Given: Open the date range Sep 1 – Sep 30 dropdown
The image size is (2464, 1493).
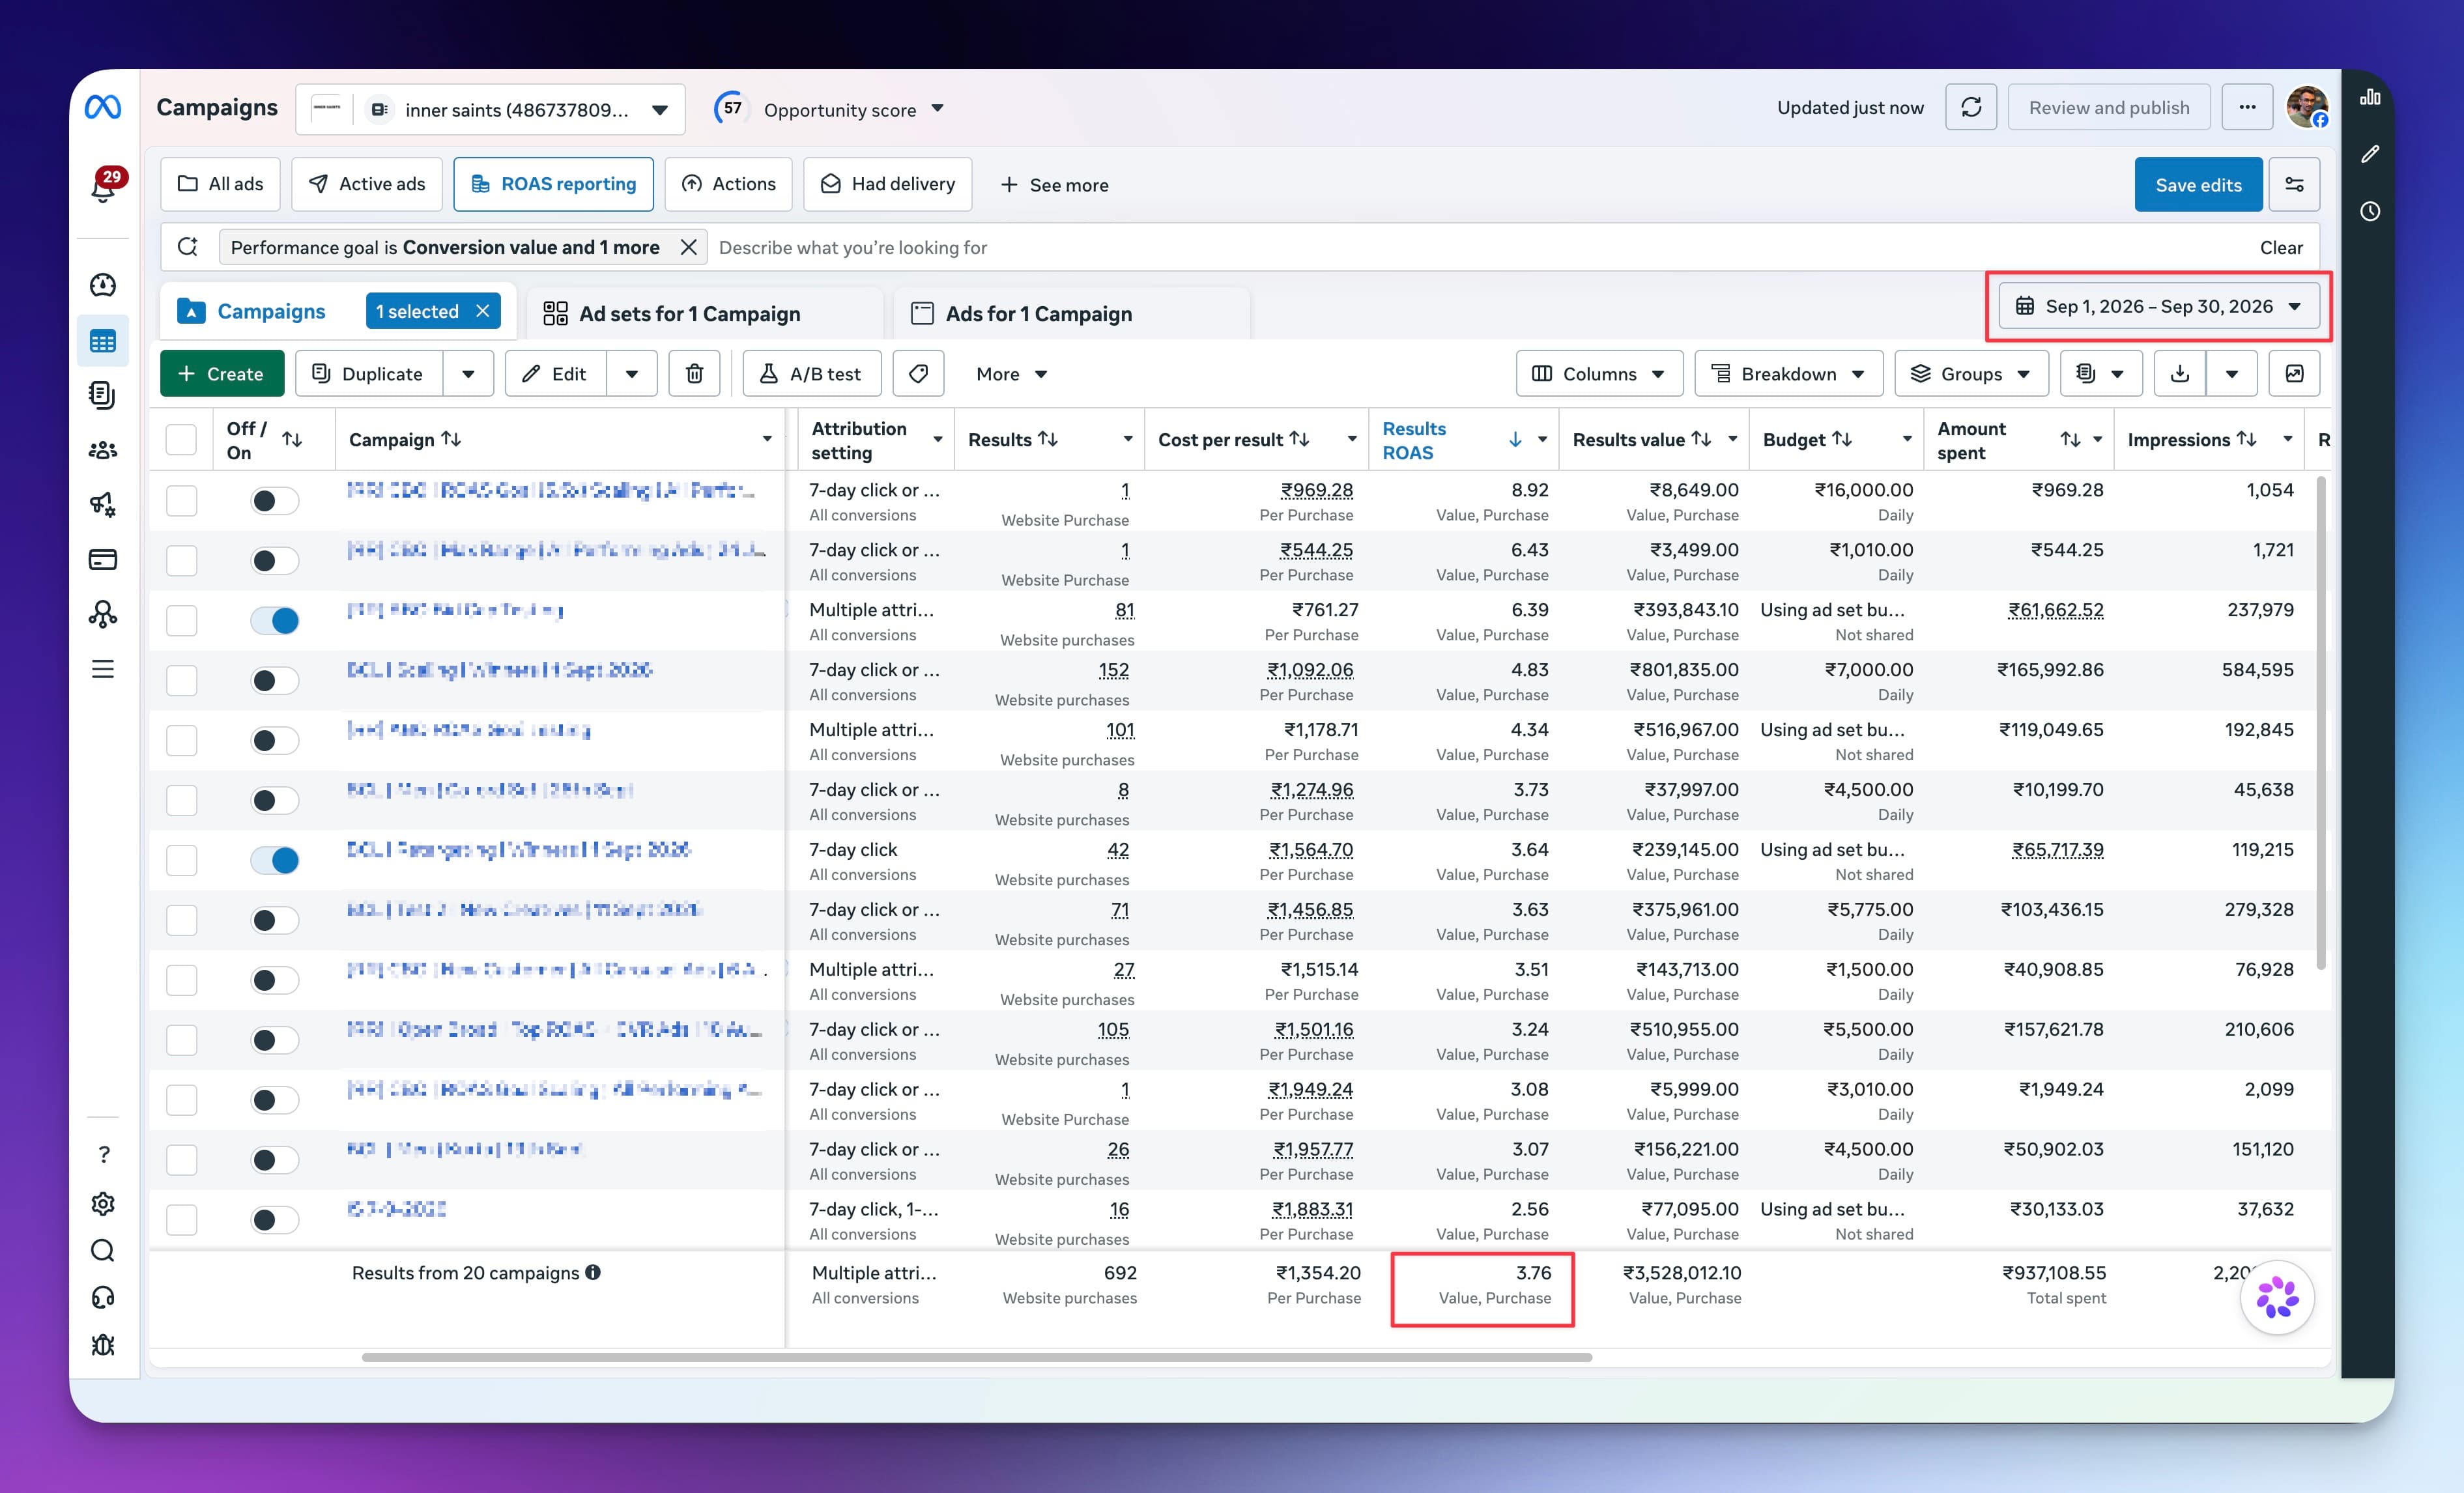Looking at the screenshot, I should pyautogui.click(x=2158, y=306).
